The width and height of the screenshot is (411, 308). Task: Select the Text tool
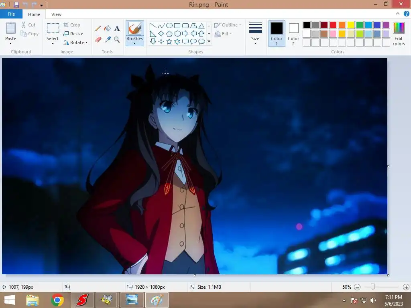(x=117, y=28)
